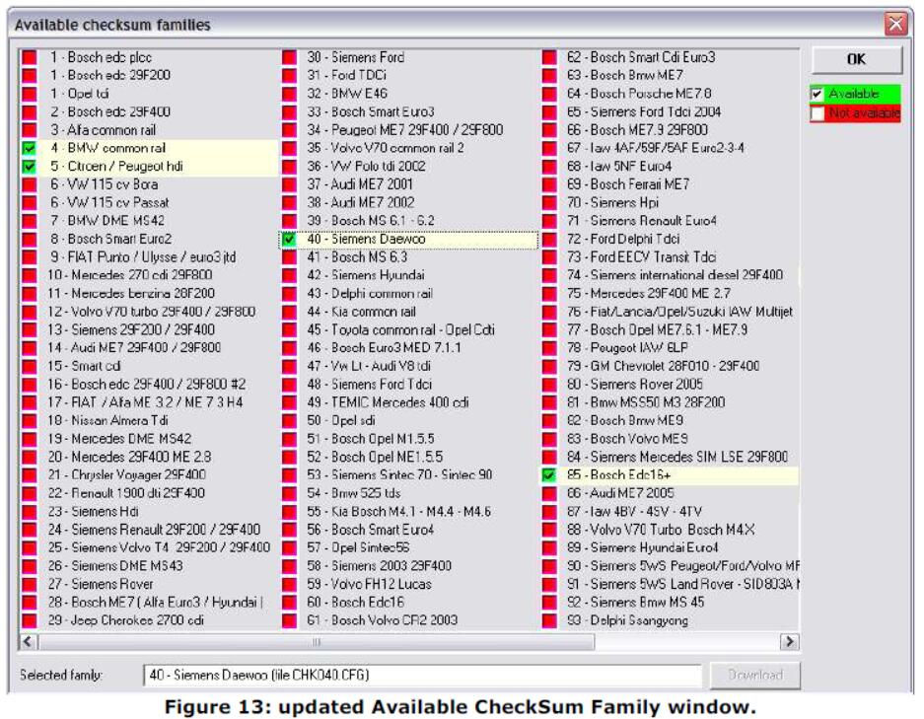Select 12 - Volvo V70 turbo entry
Viewport: 924px width, 719px height.
coord(152,312)
